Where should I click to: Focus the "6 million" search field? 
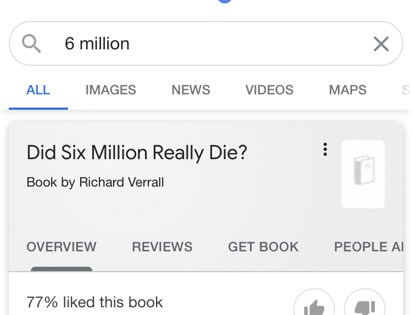(209, 43)
